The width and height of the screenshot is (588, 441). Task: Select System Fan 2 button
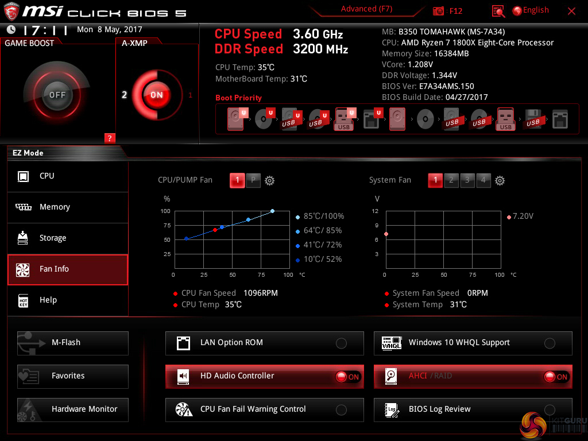click(x=451, y=180)
